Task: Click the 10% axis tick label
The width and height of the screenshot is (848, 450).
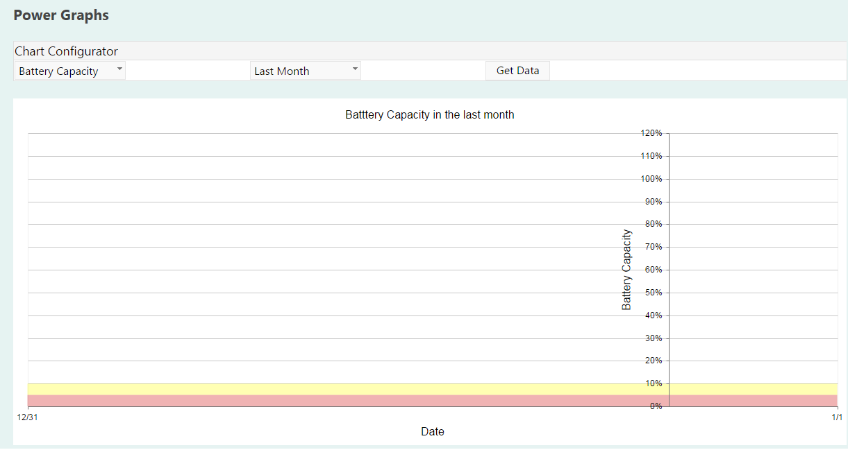Action: pyautogui.click(x=653, y=383)
